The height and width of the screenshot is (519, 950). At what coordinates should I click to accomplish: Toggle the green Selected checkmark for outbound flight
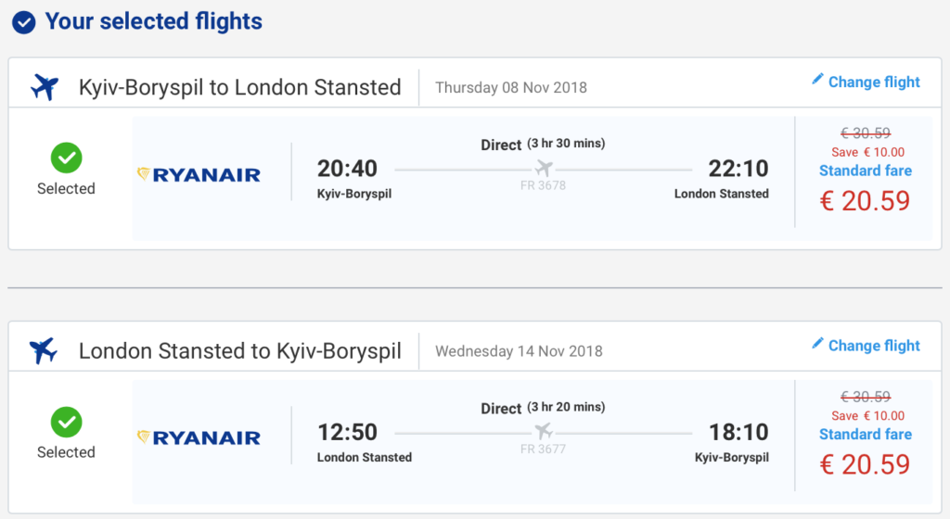pos(66,158)
